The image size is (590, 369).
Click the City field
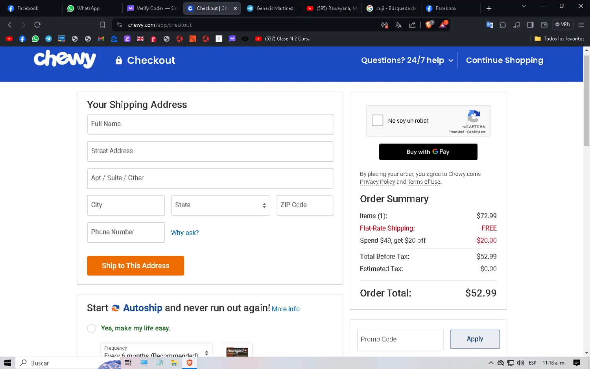click(126, 205)
